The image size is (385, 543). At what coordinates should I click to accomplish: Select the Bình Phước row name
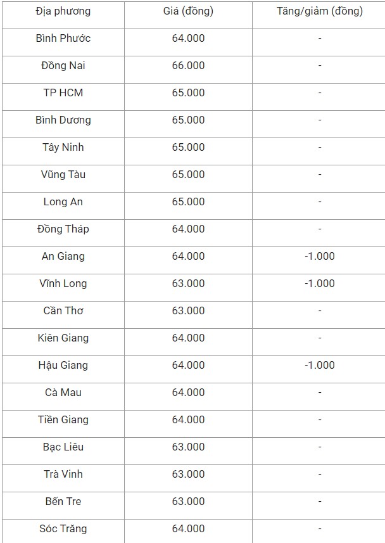pos(63,39)
